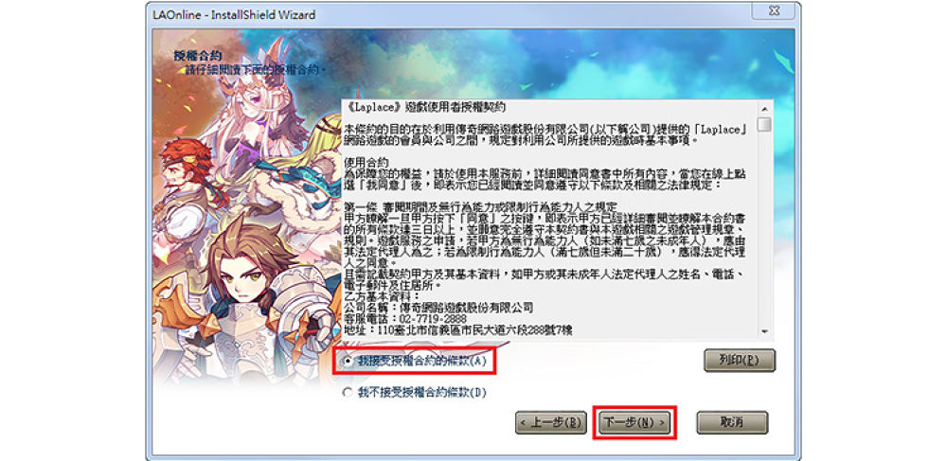947x461 pixels.
Task: Cancel the installation with the 取消 button
Action: [x=732, y=422]
